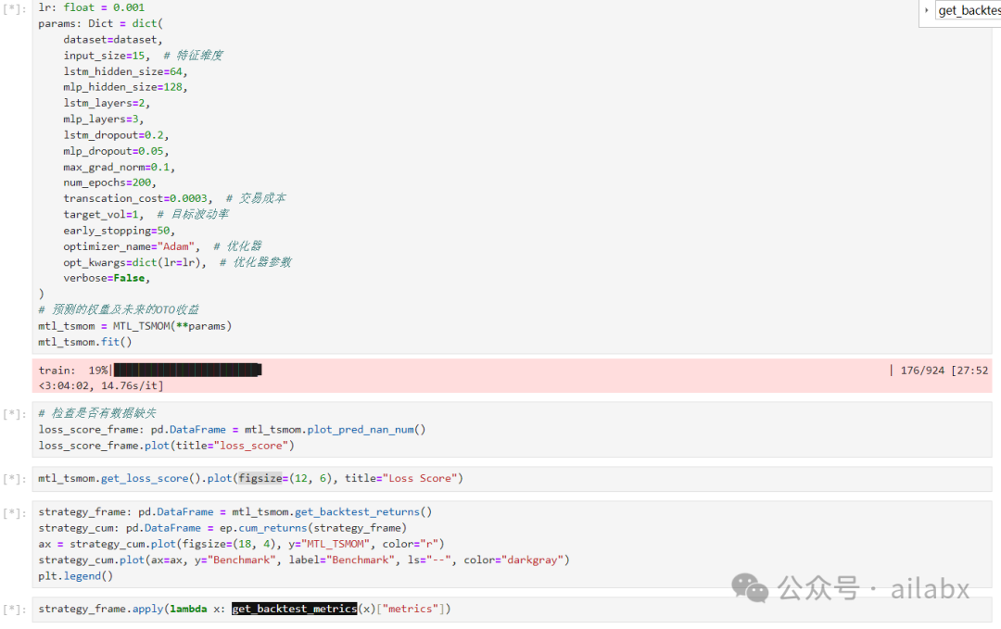Click the "plt.legend()" line
The height and width of the screenshot is (629, 1001).
[x=75, y=576]
